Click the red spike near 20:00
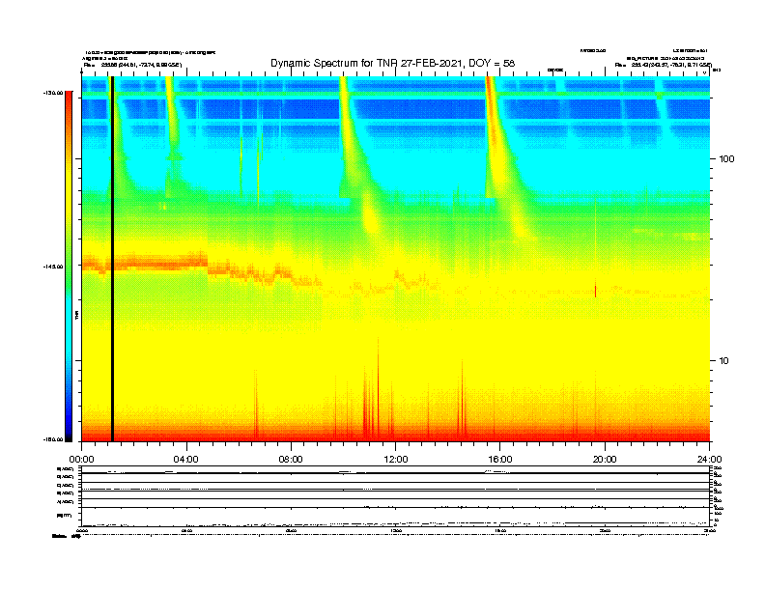This screenshot has height=591, width=765. [595, 290]
